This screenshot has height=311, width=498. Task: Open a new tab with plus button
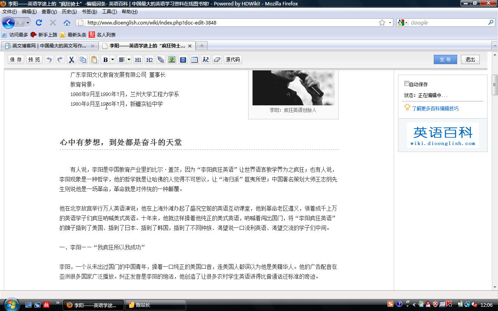click(x=202, y=46)
